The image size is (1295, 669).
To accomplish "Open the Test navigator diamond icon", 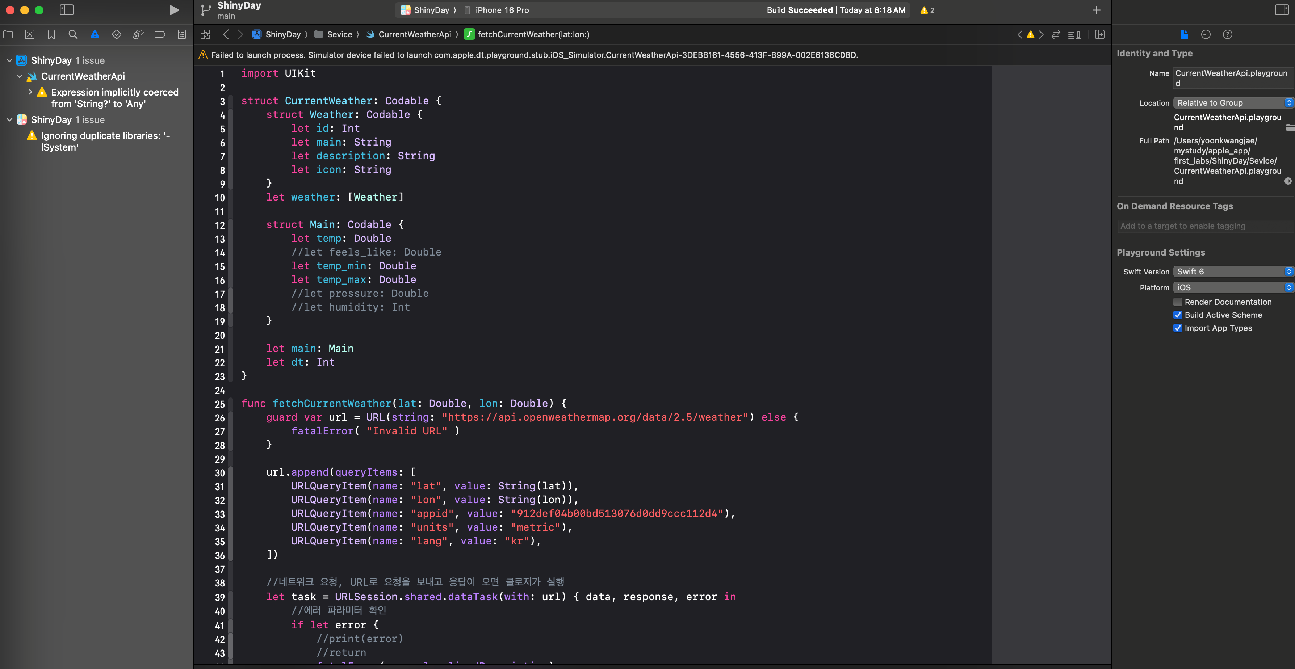I will click(x=116, y=34).
